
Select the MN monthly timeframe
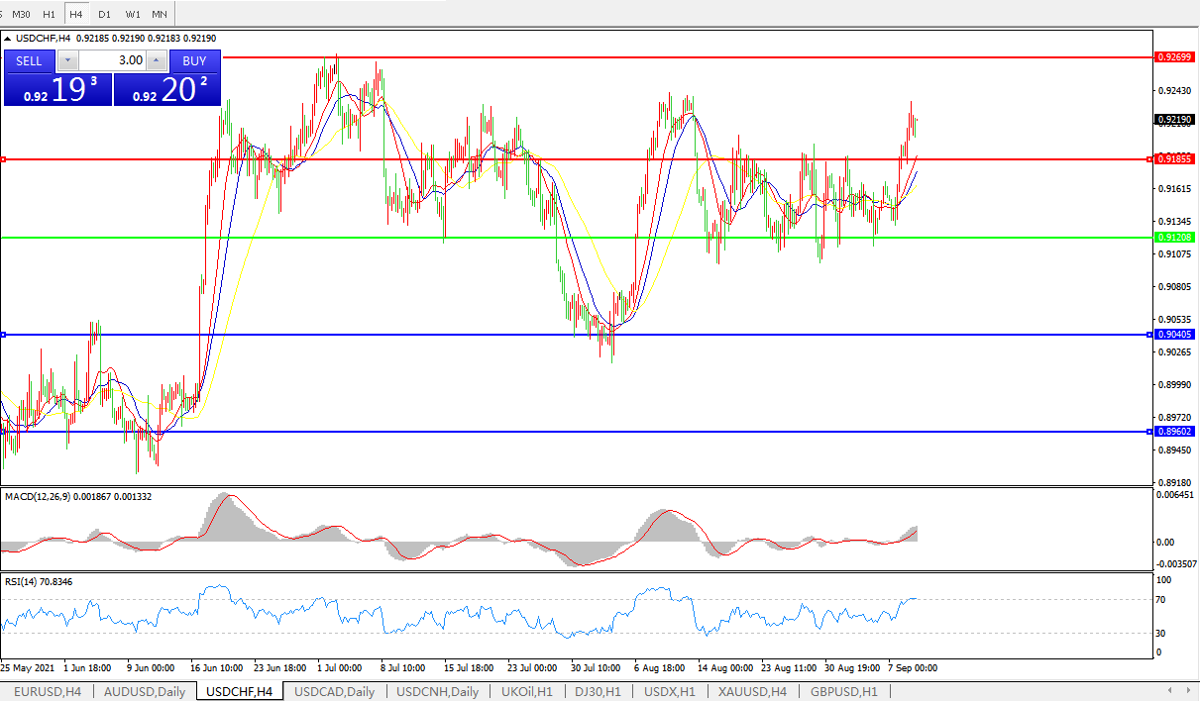click(x=160, y=14)
